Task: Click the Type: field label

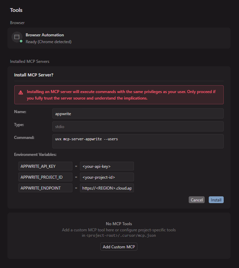Action: pos(19,125)
